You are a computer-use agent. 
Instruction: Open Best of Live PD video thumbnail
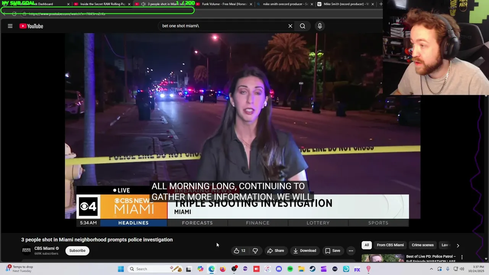pyautogui.click(x=382, y=259)
